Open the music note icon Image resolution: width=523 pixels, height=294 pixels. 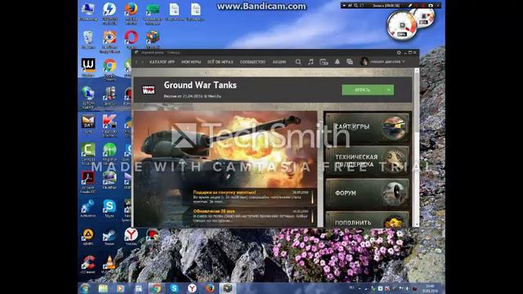click(311, 62)
